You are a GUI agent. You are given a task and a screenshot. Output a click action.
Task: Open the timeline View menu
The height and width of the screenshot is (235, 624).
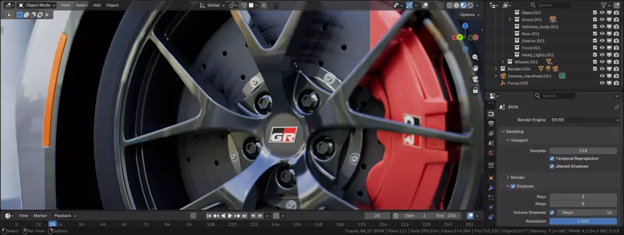[23, 216]
